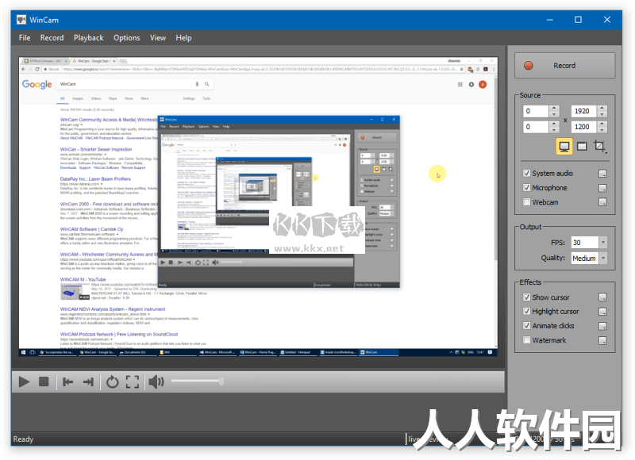Maximize the WinCam window
The width and height of the screenshot is (635, 460).
578,20
